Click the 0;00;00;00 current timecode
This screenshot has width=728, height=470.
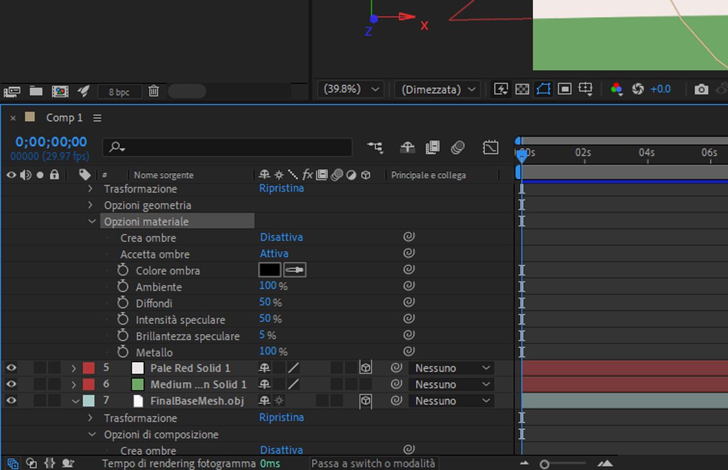(51, 142)
